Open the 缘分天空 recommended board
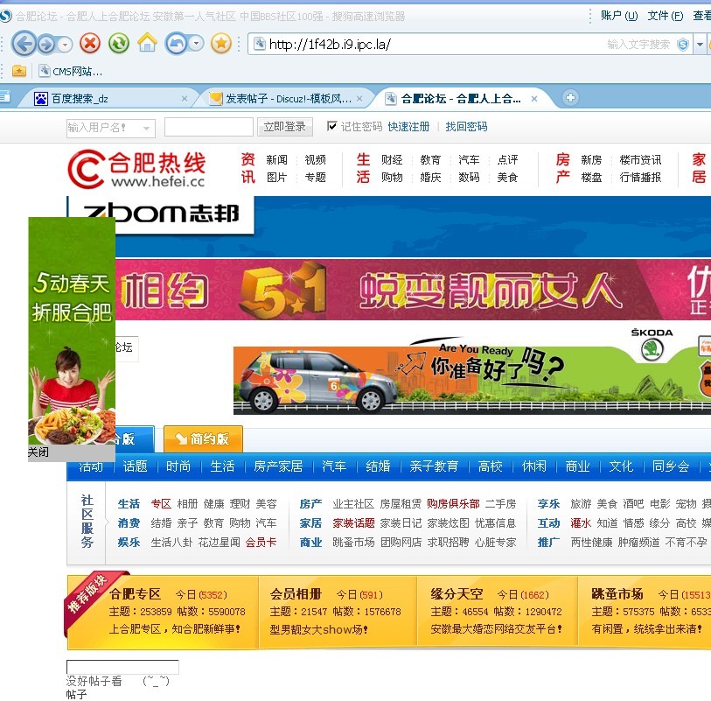This screenshot has height=701, width=711. (457, 594)
